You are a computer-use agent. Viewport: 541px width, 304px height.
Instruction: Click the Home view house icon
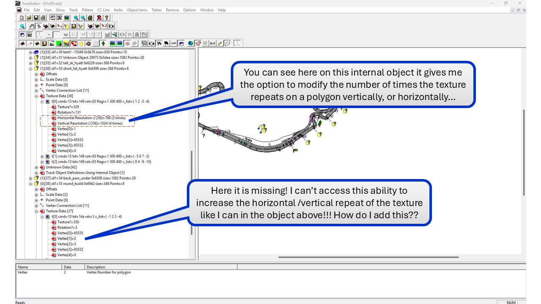pyautogui.click(x=90, y=18)
